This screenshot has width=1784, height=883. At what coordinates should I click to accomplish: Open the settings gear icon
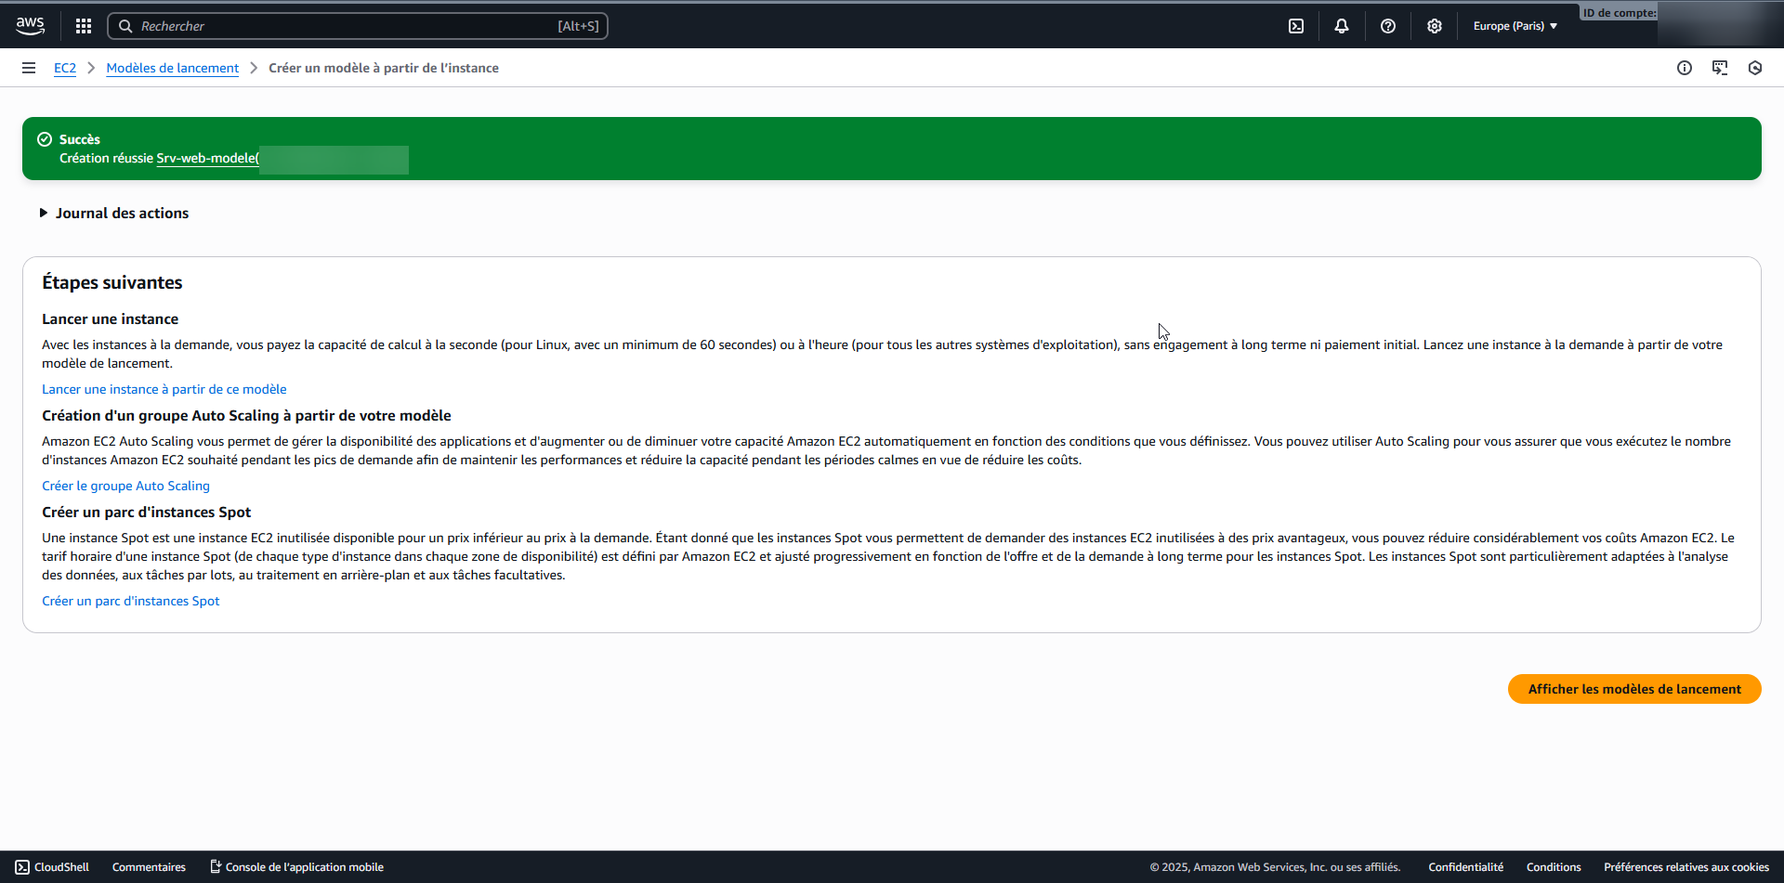(1435, 26)
